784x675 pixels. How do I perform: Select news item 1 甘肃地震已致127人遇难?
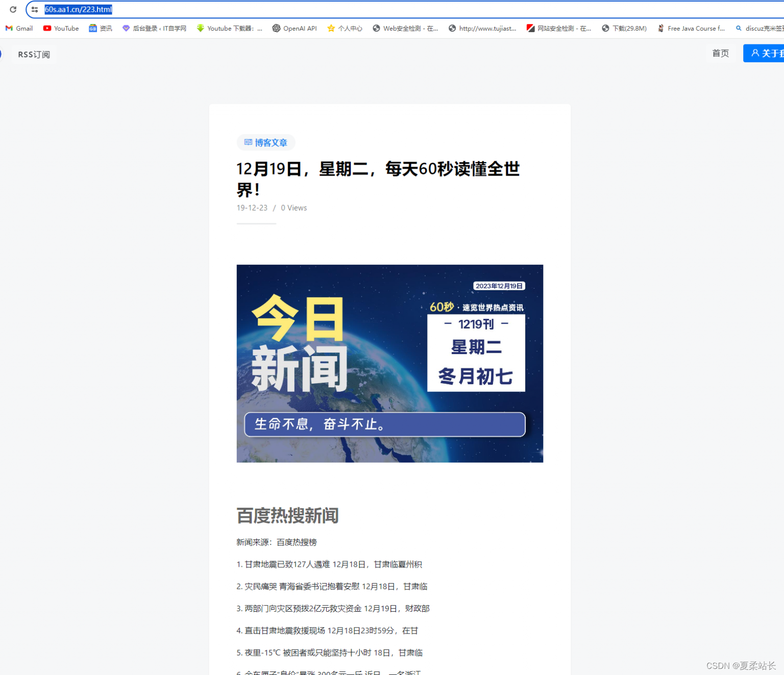point(329,564)
